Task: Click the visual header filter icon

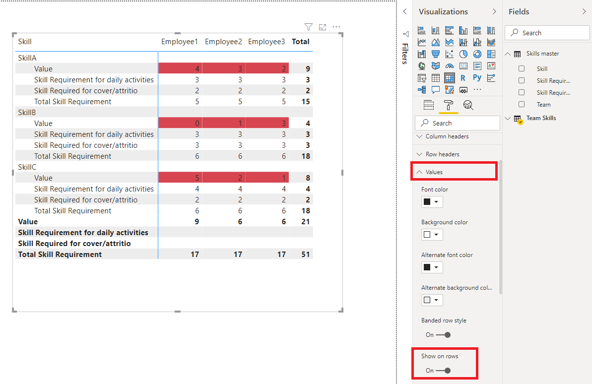Action: [x=309, y=27]
